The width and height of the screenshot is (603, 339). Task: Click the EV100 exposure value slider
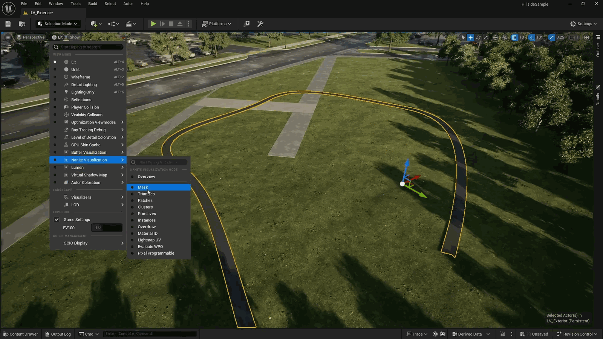[107, 228]
